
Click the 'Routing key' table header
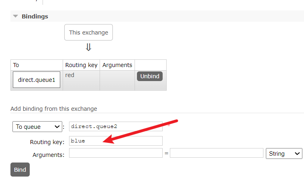pos(81,65)
